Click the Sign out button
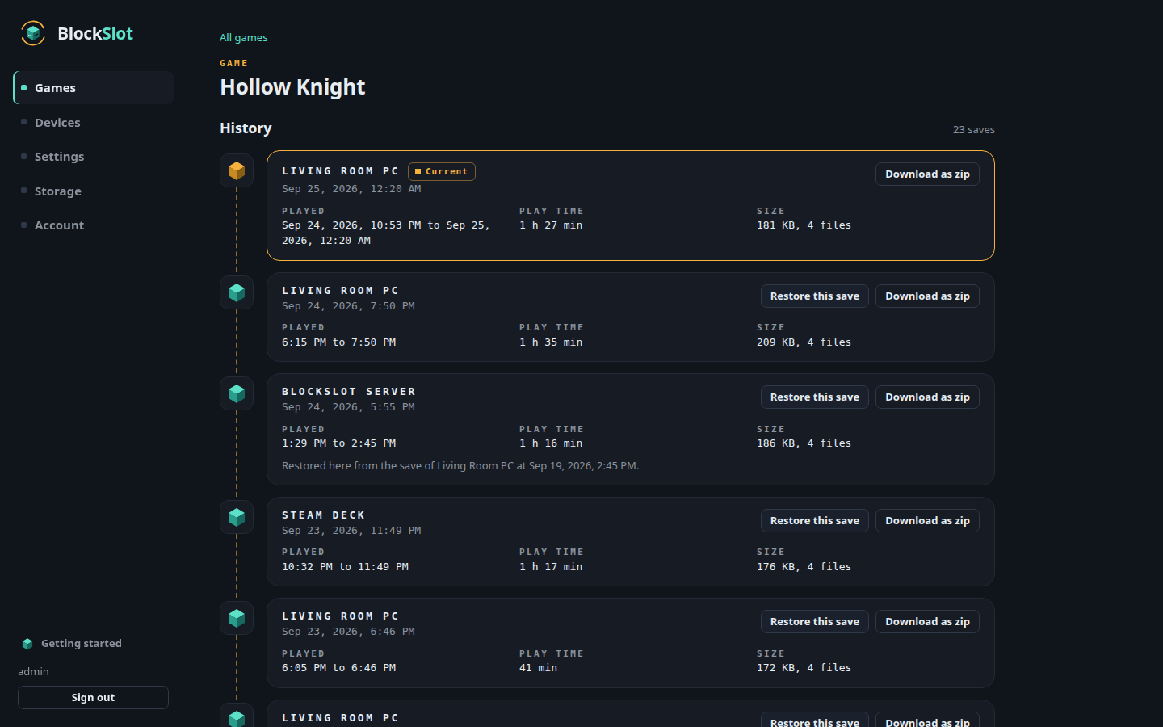This screenshot has height=727, width=1163. click(93, 697)
